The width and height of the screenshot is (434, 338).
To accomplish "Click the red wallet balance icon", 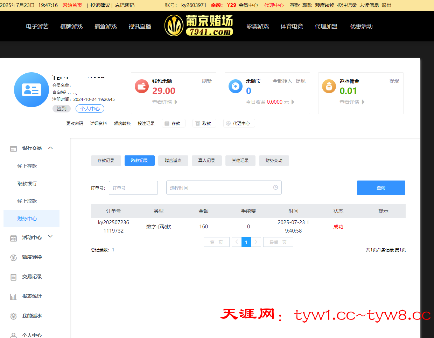I will [x=142, y=86].
